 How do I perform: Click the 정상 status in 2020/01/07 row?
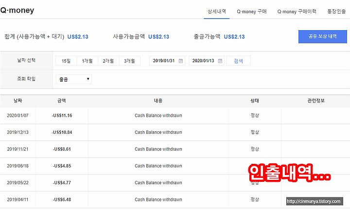point(255,116)
